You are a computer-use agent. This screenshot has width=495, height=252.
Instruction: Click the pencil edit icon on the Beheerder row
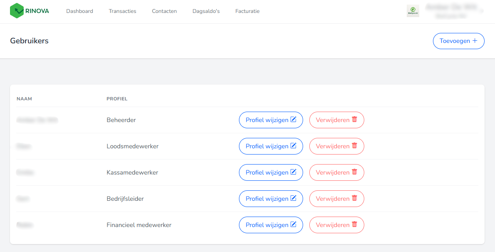point(294,119)
